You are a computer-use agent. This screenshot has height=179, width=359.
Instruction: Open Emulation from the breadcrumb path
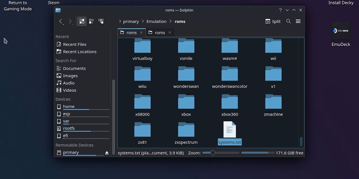157,21
